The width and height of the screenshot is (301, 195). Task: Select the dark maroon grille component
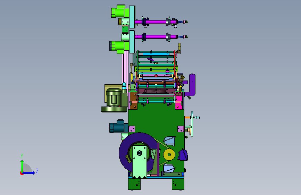156,91
